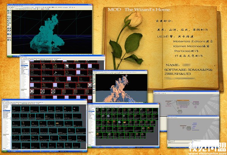Screen dimensions: 227x155
Task: Select Camera Mode icon in wireframe editor toolbox
Action: [x=8, y=11]
